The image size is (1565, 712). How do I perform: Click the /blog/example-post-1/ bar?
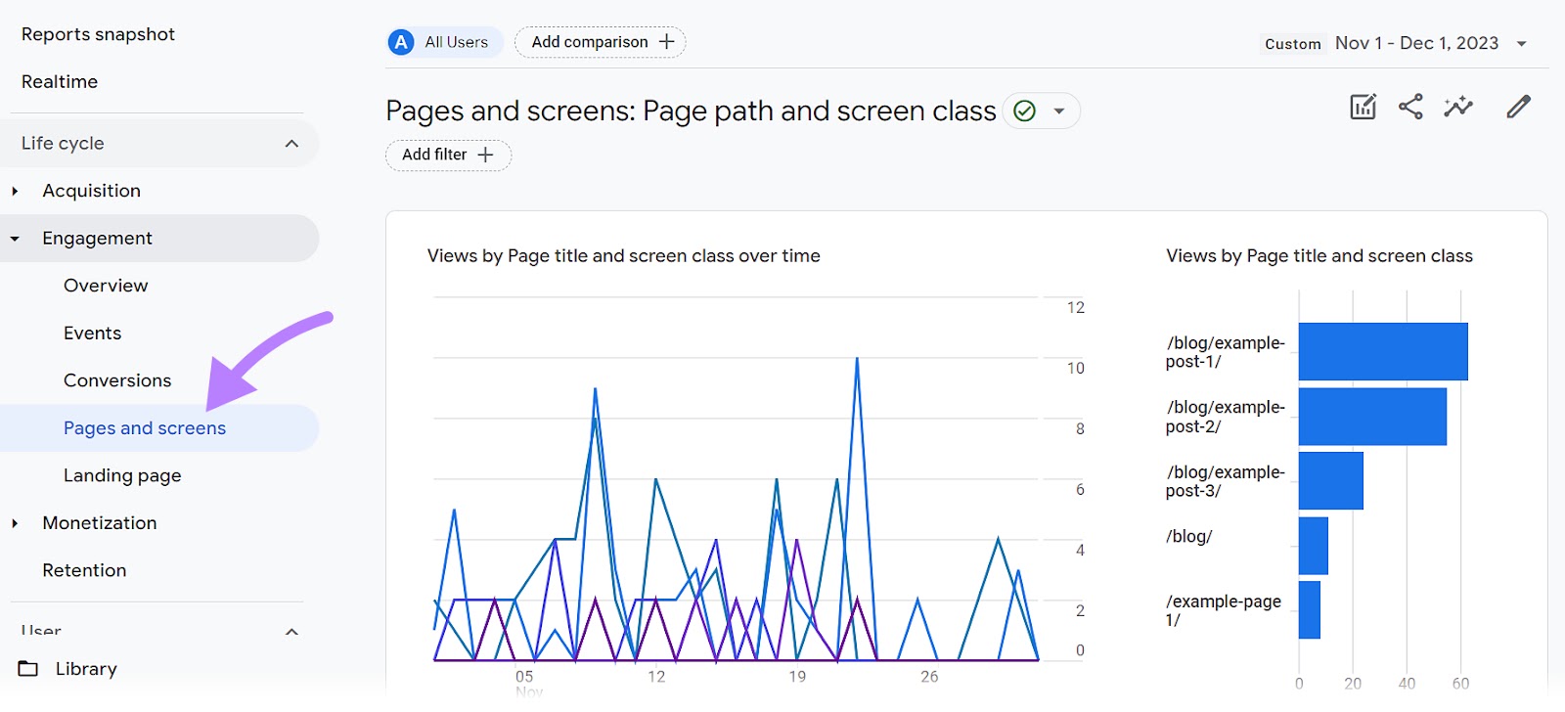click(1382, 351)
